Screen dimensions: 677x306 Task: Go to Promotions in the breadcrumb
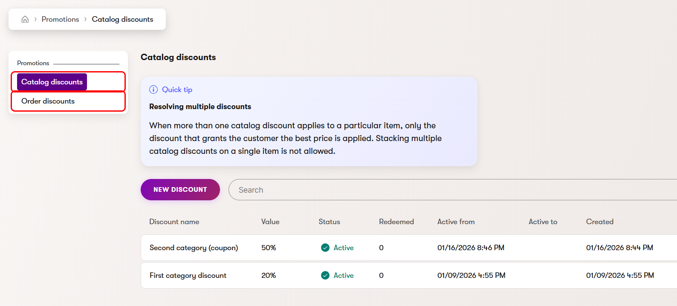(60, 19)
